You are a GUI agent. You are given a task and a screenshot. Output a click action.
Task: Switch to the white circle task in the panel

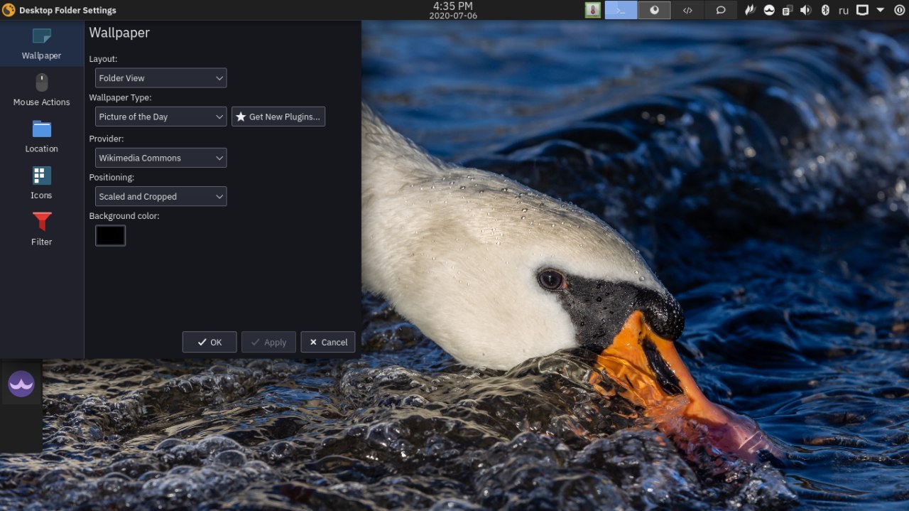tap(654, 10)
